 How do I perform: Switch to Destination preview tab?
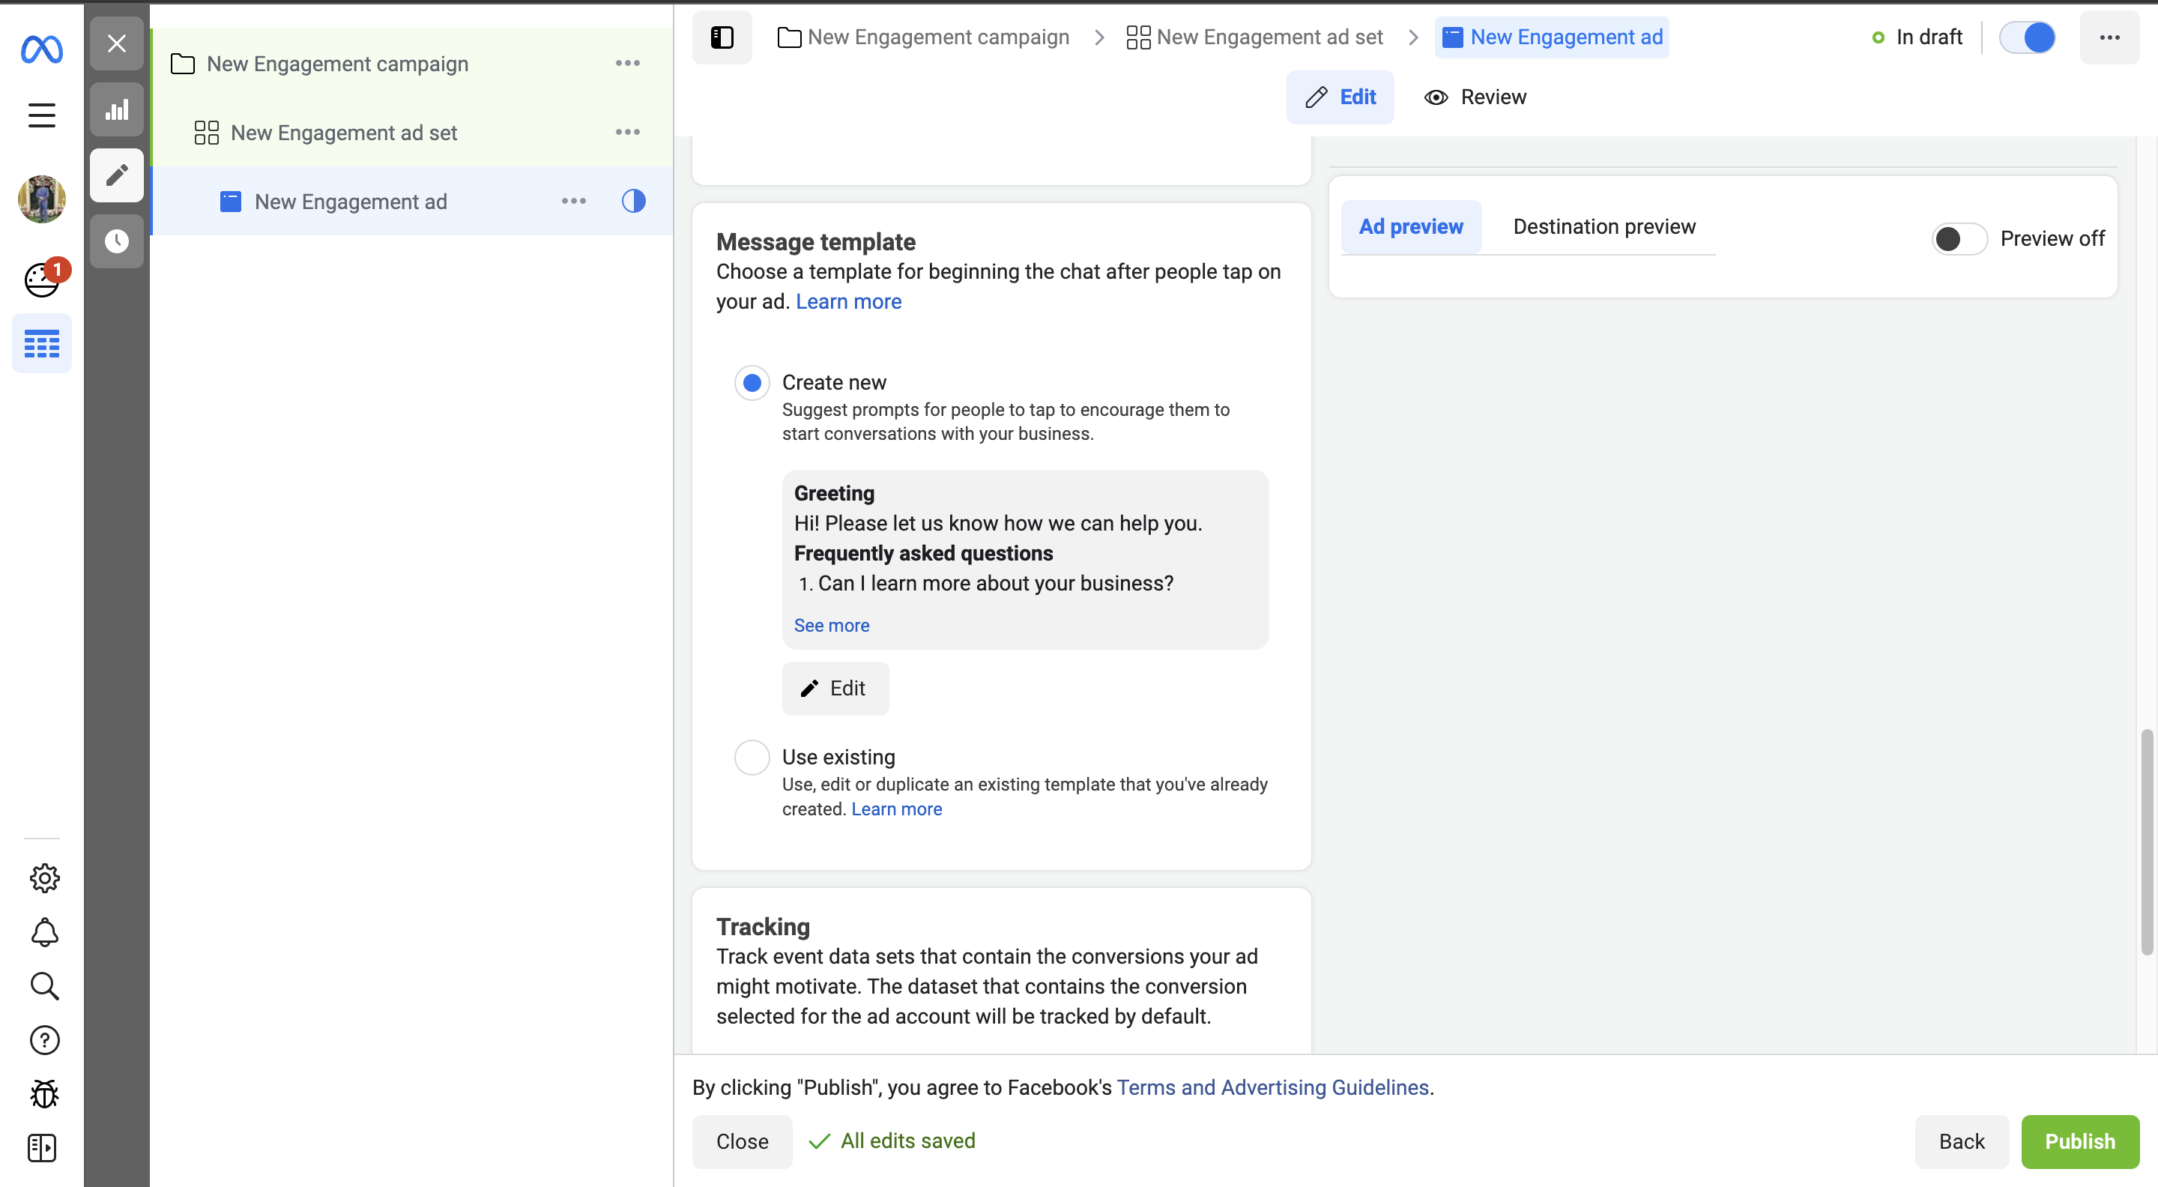click(1604, 227)
